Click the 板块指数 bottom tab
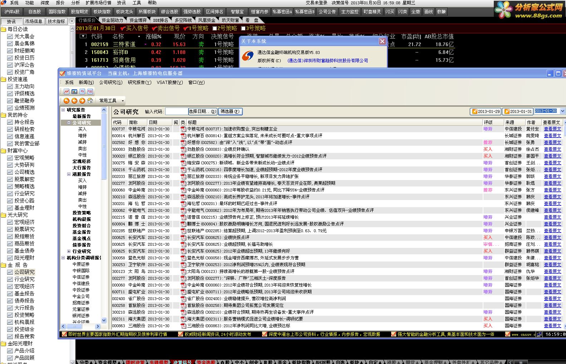The image size is (566, 364). tap(301, 362)
